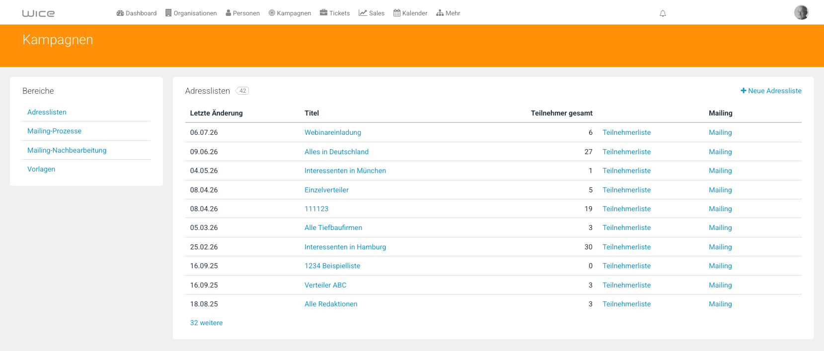Open the notifications bell icon
Image resolution: width=824 pixels, height=351 pixels.
click(663, 13)
